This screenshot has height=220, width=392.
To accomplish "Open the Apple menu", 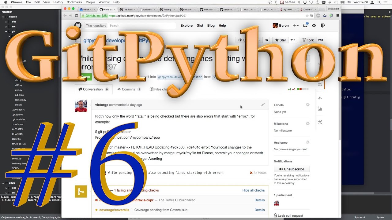I will [x=5, y=2].
